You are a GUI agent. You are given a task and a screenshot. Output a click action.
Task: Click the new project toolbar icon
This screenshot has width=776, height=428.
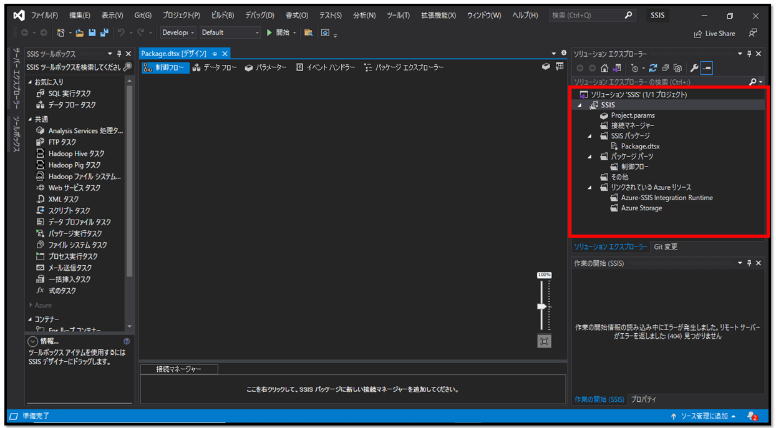(61, 32)
